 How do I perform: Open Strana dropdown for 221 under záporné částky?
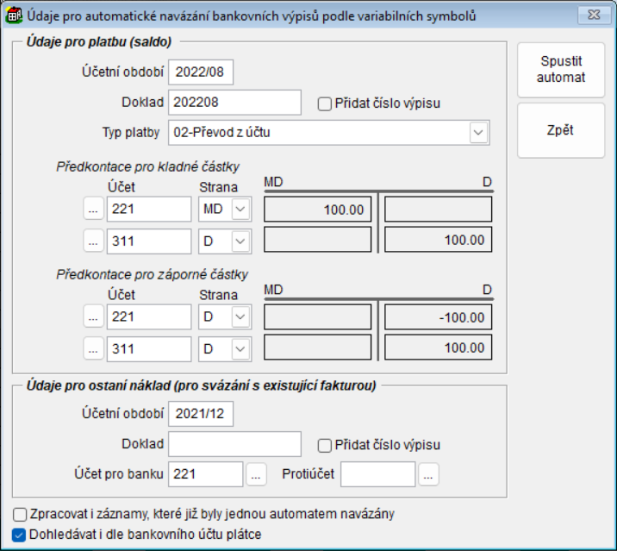point(240,317)
